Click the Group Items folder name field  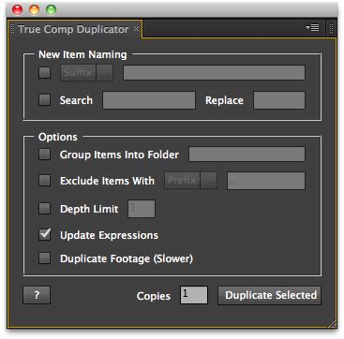tap(247, 155)
